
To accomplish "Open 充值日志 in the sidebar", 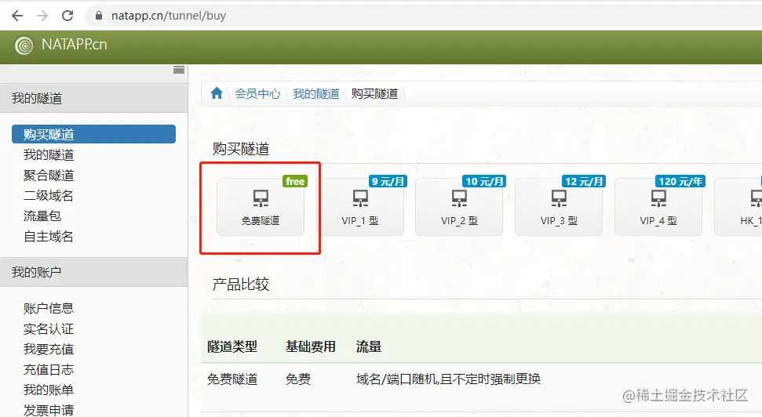I will tap(49, 369).
